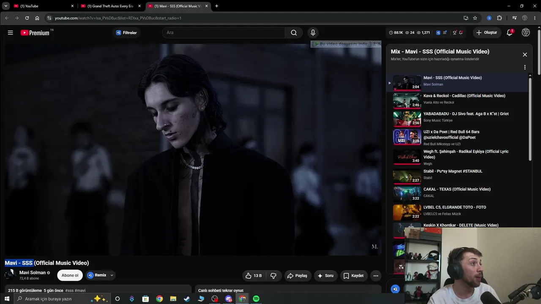Click the YouTube search input field

point(224,33)
